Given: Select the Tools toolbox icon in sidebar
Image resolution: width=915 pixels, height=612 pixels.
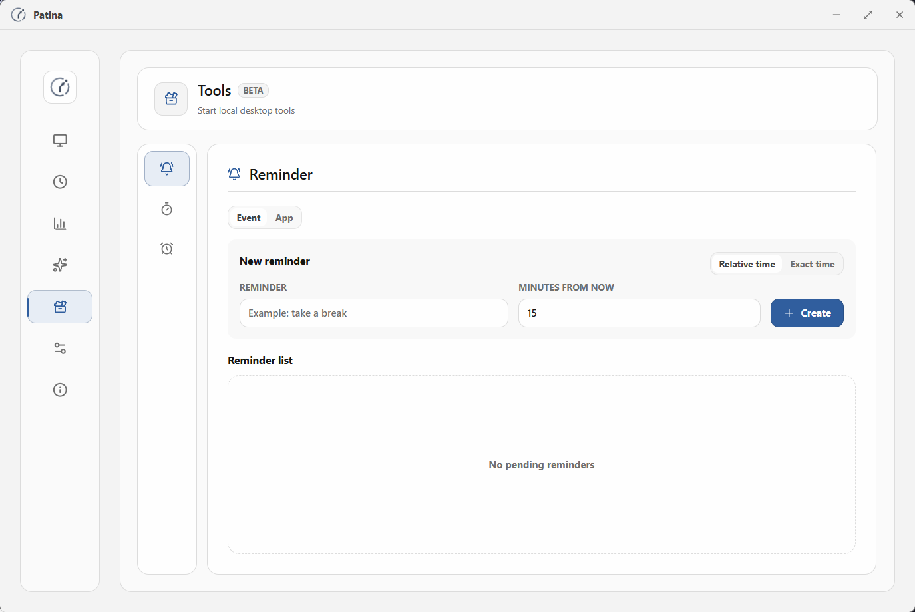Looking at the screenshot, I should 60,307.
